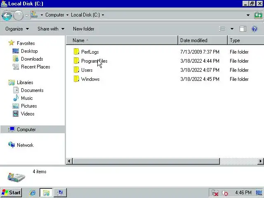Image resolution: width=264 pixels, height=198 pixels.
Task: Select Local Disk (C:) breadcrumb
Action: pos(85,15)
